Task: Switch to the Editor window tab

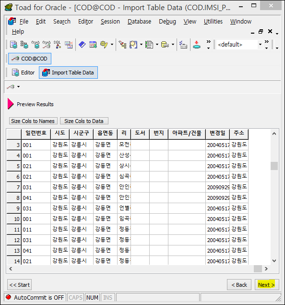Action: (x=24, y=73)
